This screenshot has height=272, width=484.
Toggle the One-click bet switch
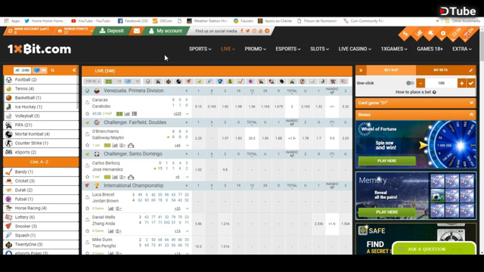click(410, 83)
